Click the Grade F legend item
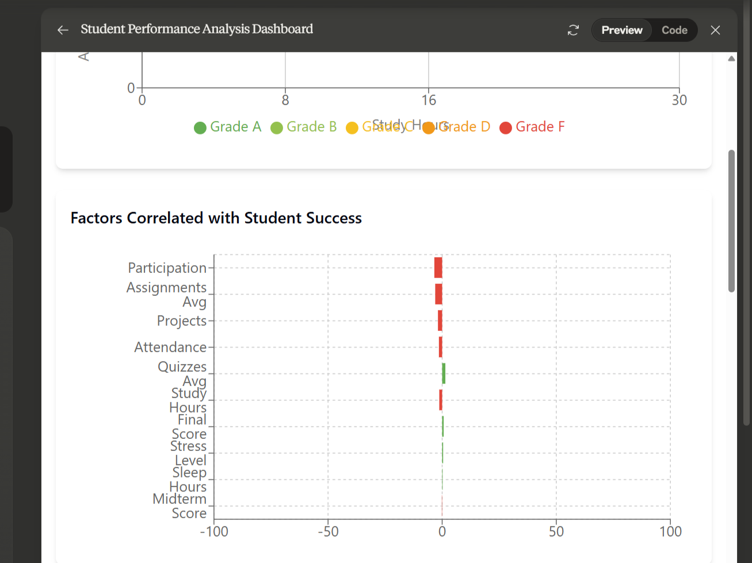Screen dimensions: 752x563 click(x=532, y=127)
